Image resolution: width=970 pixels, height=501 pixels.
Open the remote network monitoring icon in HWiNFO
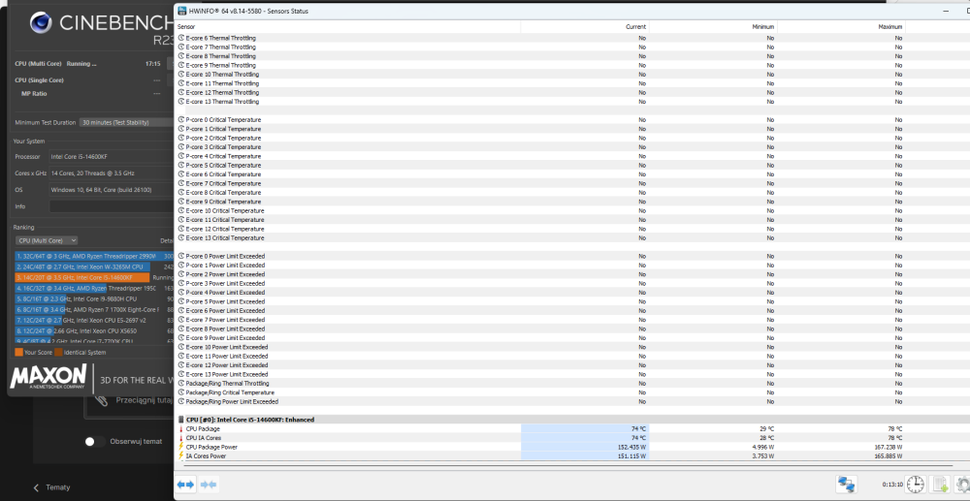click(846, 485)
